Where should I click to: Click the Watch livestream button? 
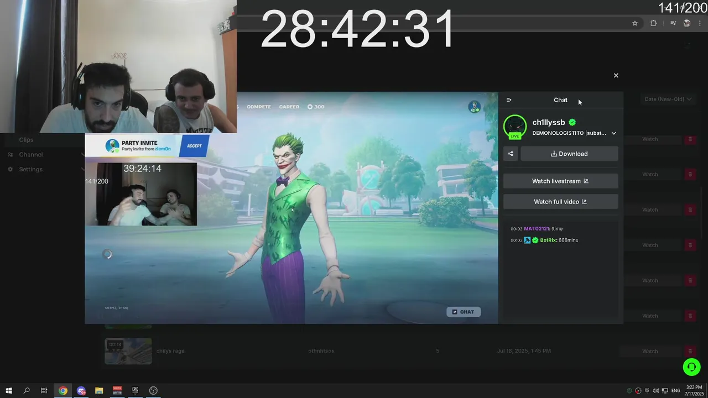tap(560, 181)
